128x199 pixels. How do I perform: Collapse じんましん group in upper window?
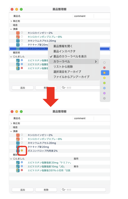click(x=11, y=57)
